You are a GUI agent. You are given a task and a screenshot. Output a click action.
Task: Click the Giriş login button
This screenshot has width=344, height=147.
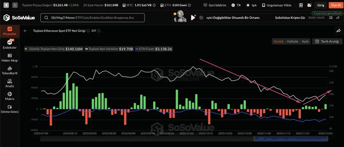321,5
